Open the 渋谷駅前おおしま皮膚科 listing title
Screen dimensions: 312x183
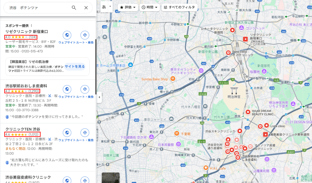26,86
